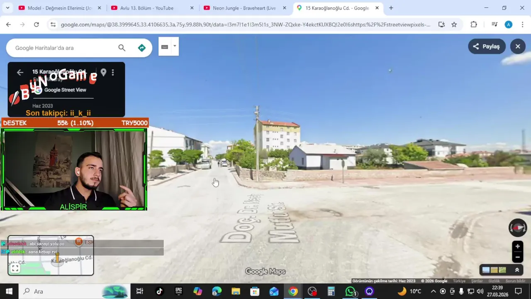Expand the minimap with the fullscreen icon
The image size is (531, 299).
pos(15,268)
